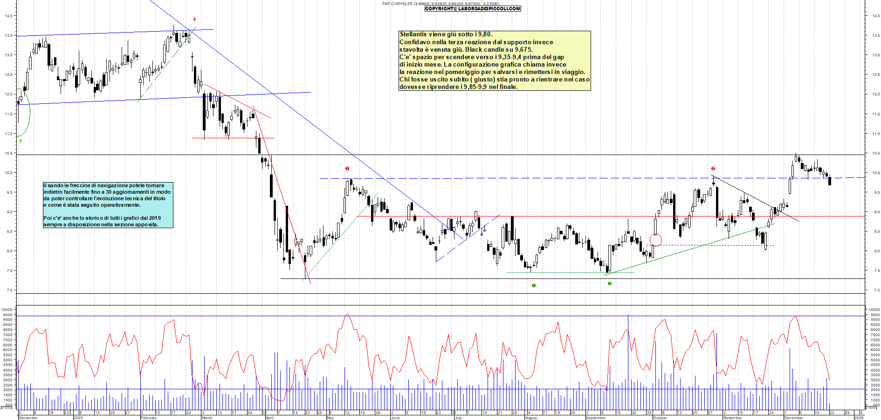Screen dimensions: 881x420
Task: Click the FIAT CHRYSLER chart title
Action: [x=397, y=4]
